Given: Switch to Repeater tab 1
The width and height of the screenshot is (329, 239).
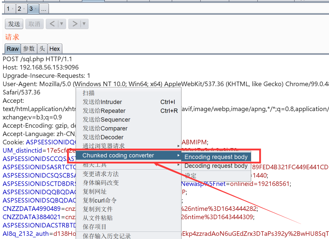Looking at the screenshot, I should point(8,9).
